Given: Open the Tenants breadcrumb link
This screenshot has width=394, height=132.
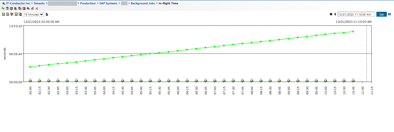Looking at the screenshot, I should click(x=39, y=3).
